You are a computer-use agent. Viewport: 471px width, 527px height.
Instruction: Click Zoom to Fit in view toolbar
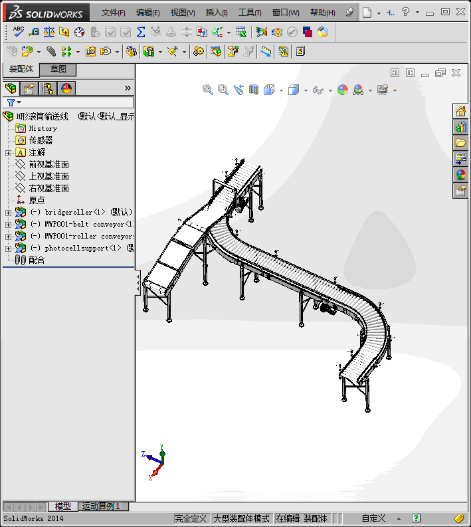pyautogui.click(x=208, y=90)
